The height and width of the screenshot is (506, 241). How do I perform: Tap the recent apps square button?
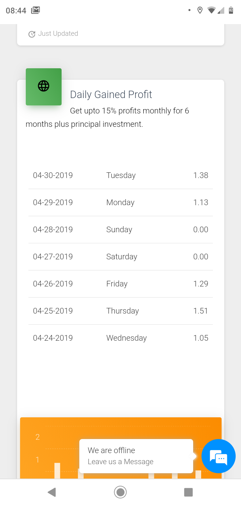(x=188, y=492)
